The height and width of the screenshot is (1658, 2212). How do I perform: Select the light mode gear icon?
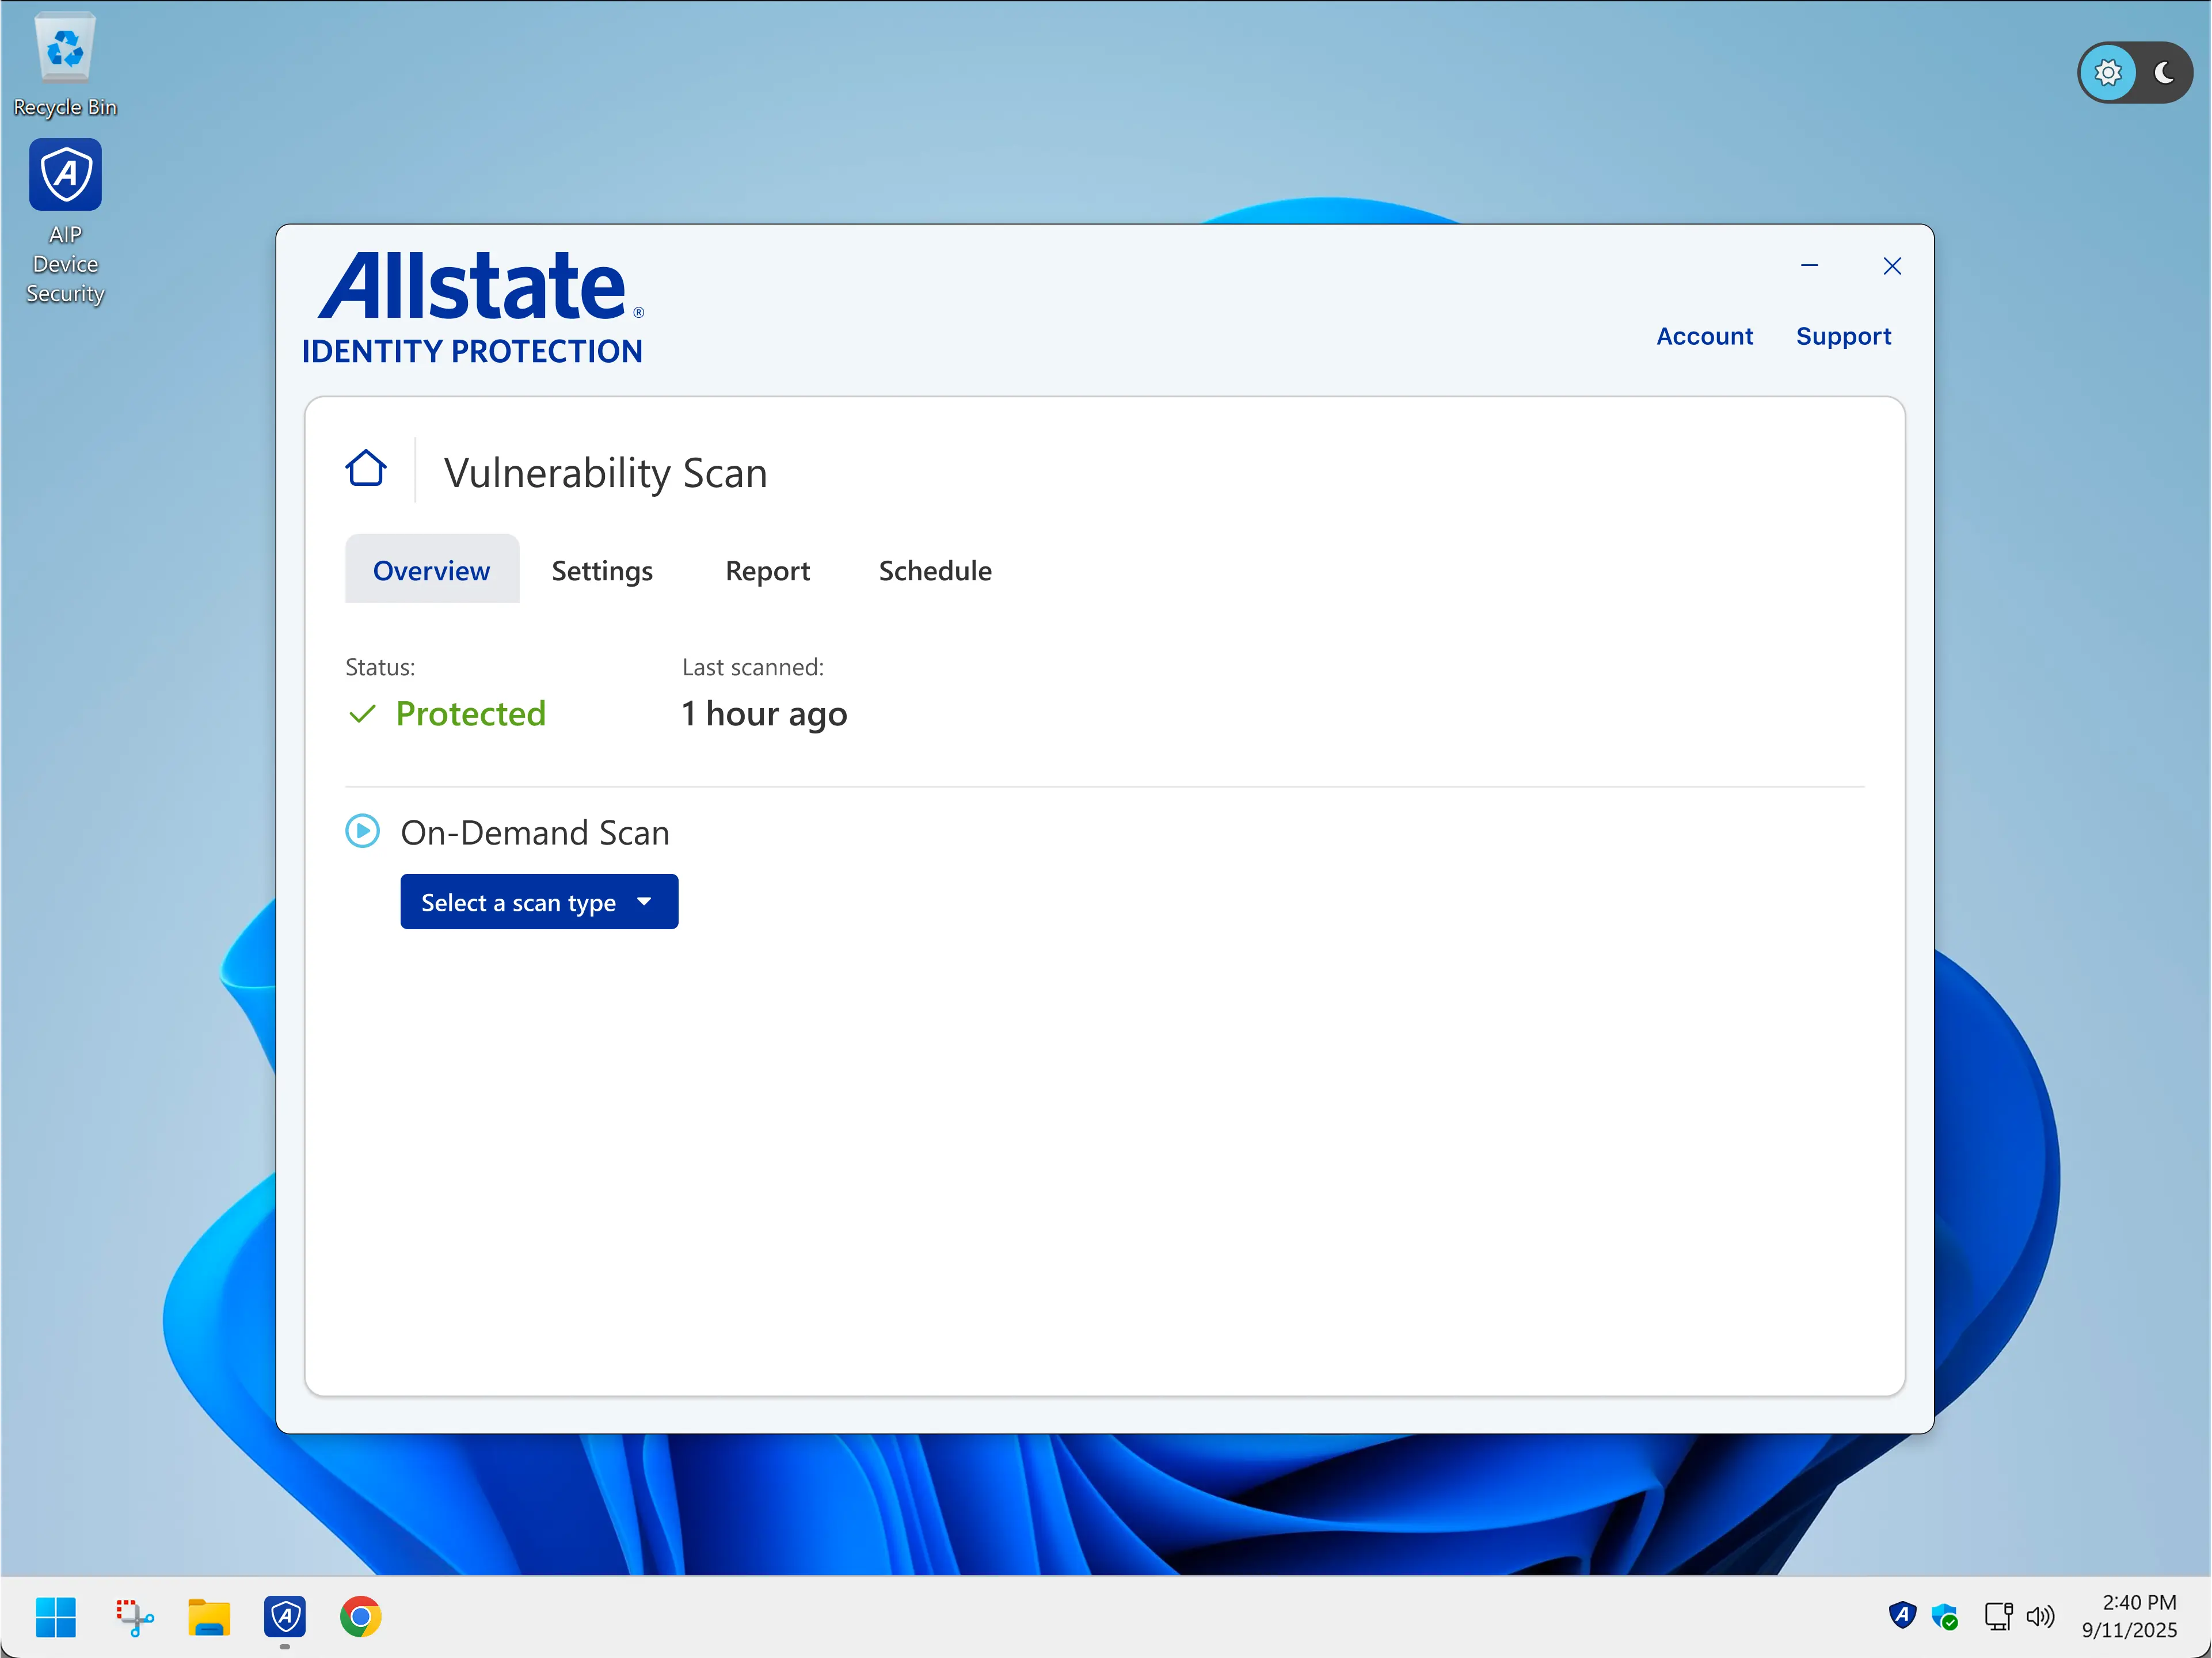tap(2108, 72)
